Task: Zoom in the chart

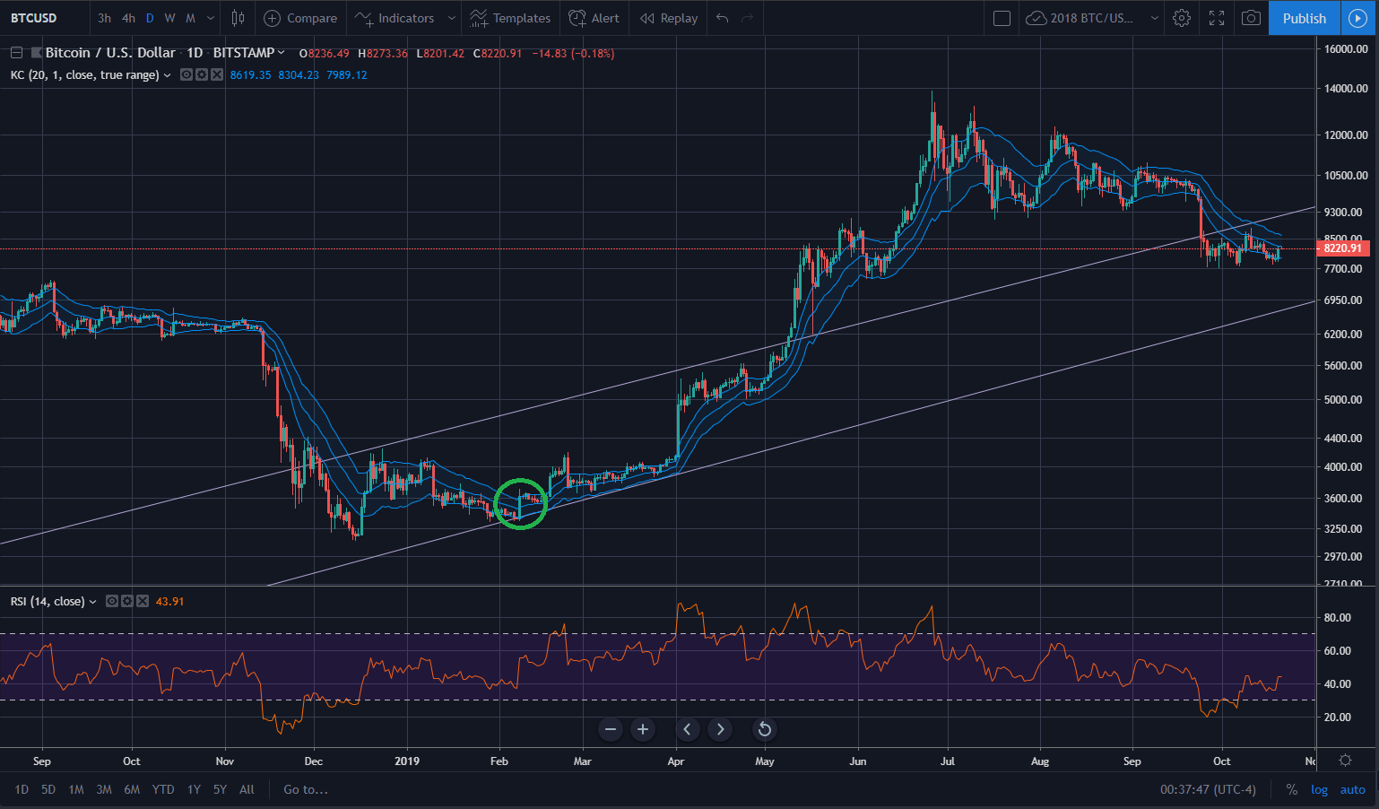Action: click(643, 729)
